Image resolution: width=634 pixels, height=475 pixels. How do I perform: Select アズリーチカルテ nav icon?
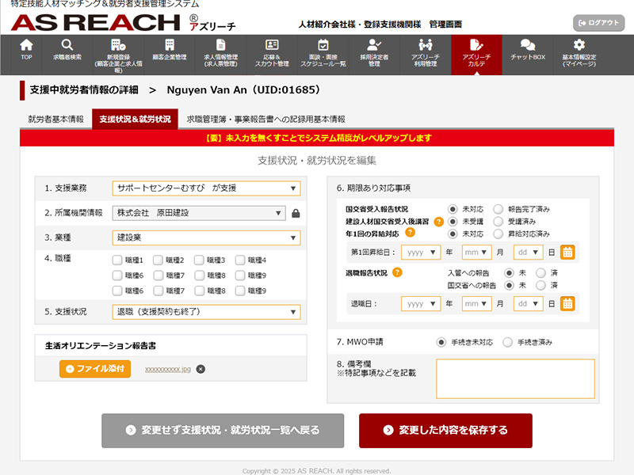(x=476, y=45)
